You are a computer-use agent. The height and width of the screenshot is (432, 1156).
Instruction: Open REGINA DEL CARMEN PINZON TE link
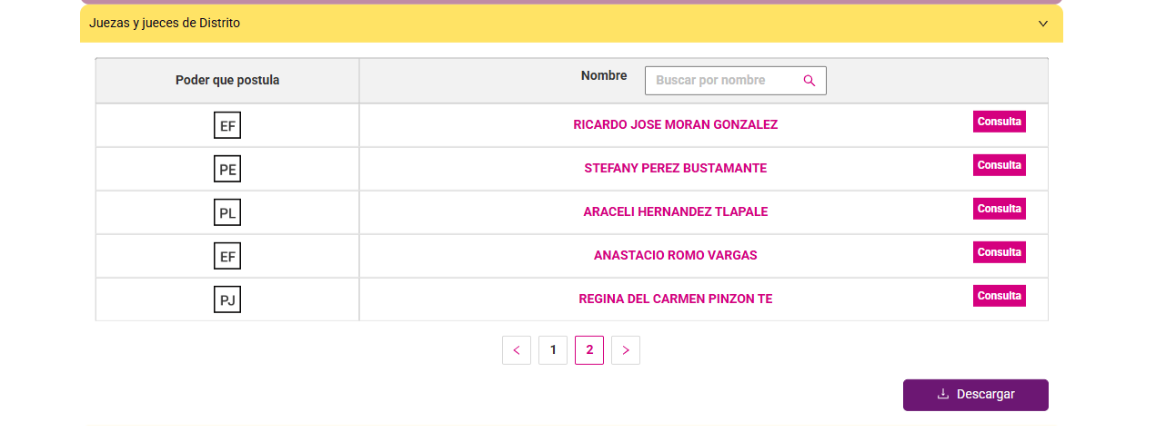(x=676, y=299)
